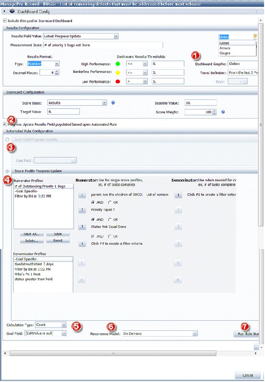Click the Low Performance threshold value field
This screenshot has width=265, height=382.
click(x=168, y=81)
